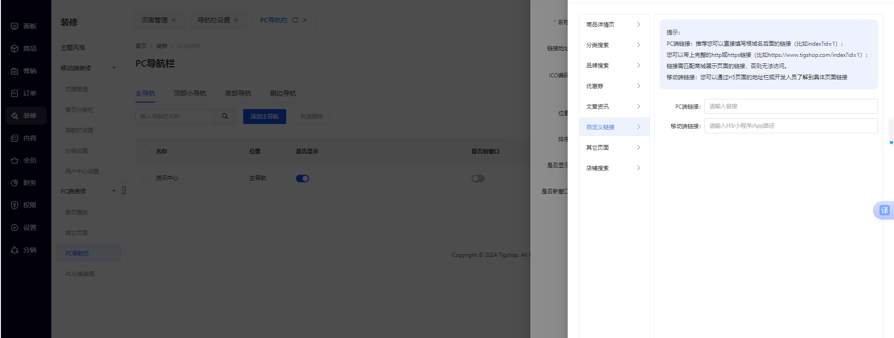Click the 资讯中心 name cell
This screenshot has width=894, height=338.
click(167, 178)
